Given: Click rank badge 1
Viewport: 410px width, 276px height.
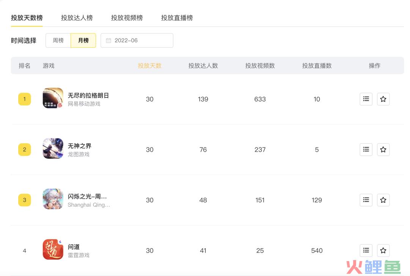Looking at the screenshot, I should click(x=25, y=99).
